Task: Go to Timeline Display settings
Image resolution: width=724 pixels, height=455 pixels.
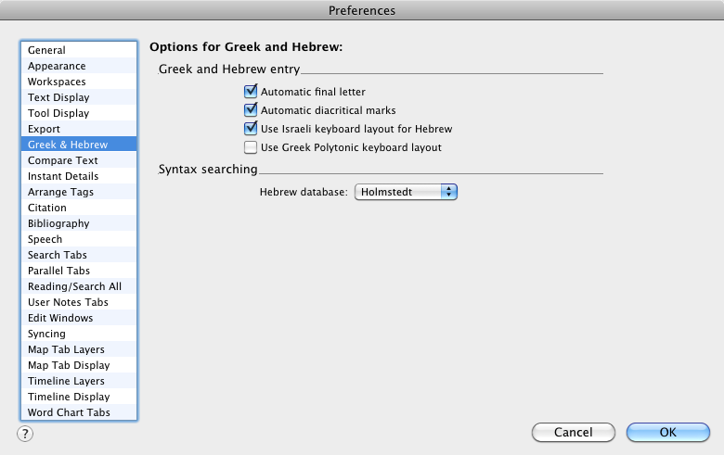Action: (x=79, y=397)
